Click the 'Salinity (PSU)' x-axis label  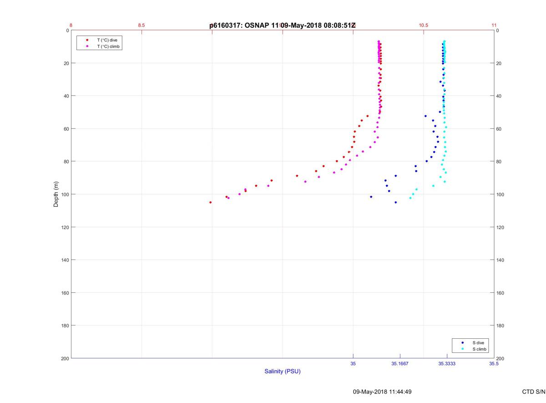click(283, 371)
